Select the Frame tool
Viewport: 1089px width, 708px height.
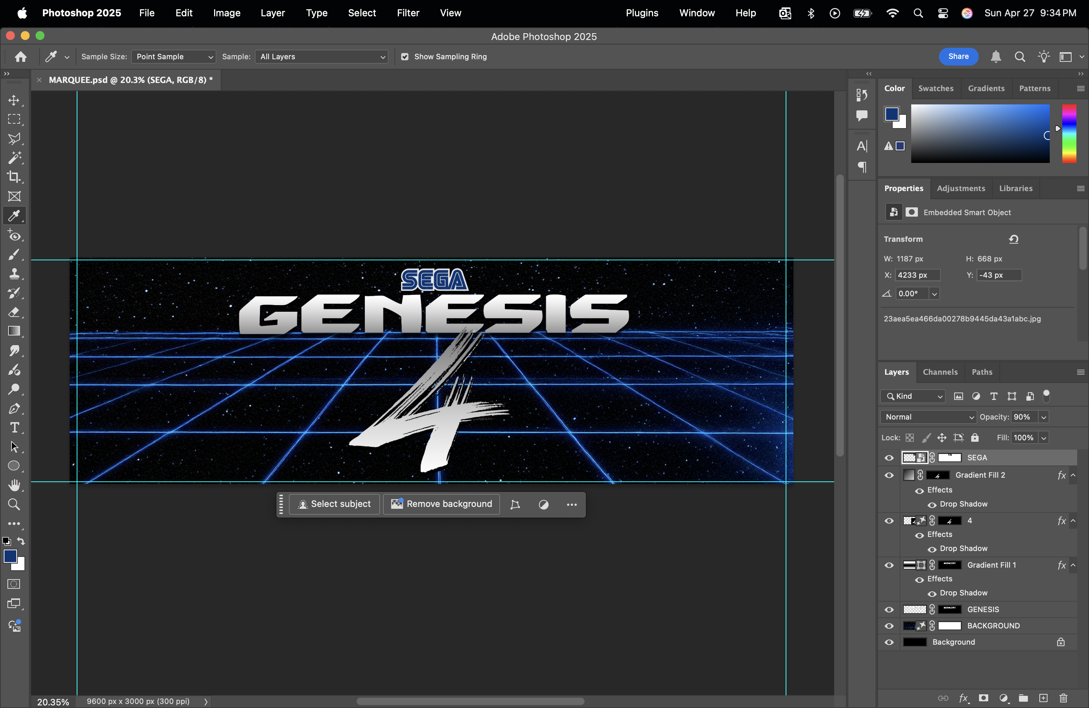pyautogui.click(x=14, y=196)
